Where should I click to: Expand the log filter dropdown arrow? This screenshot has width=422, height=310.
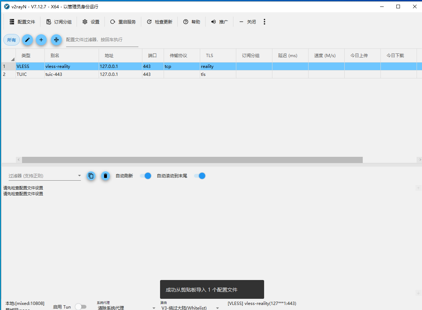click(x=79, y=176)
